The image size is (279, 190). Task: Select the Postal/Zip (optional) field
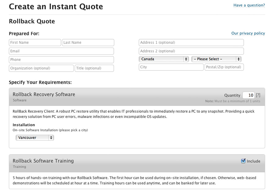coord(224,67)
